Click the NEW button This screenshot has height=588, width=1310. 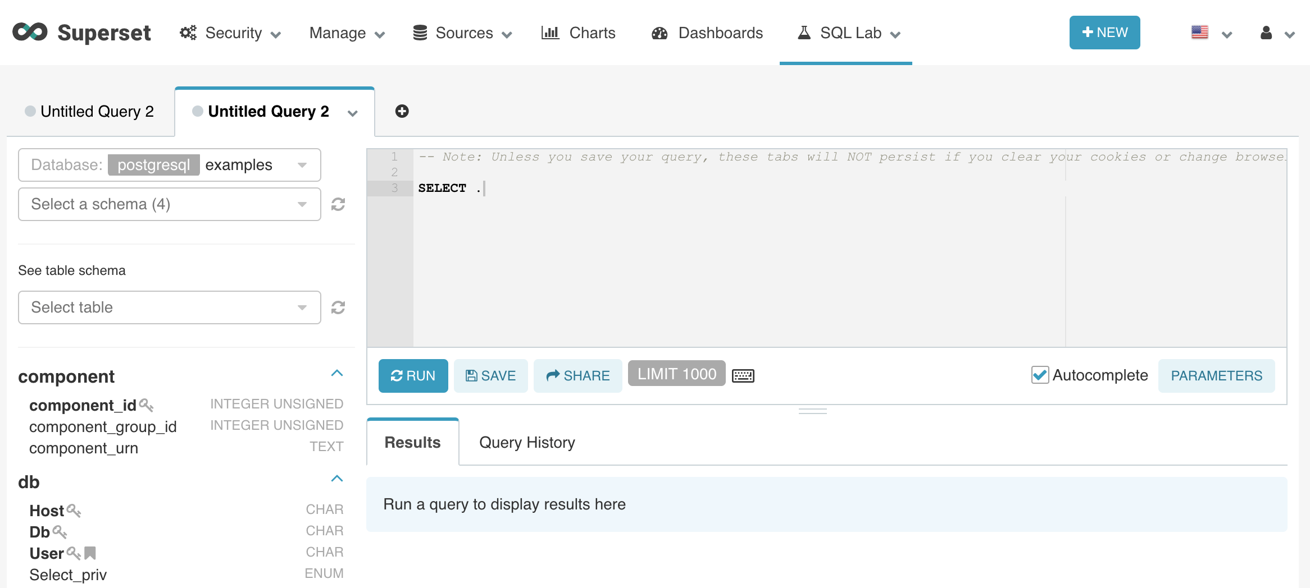[x=1104, y=33]
